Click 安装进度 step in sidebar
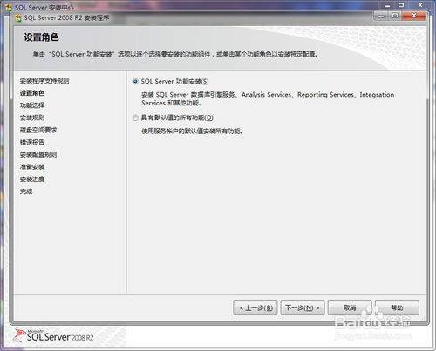436x351 pixels. (32, 179)
